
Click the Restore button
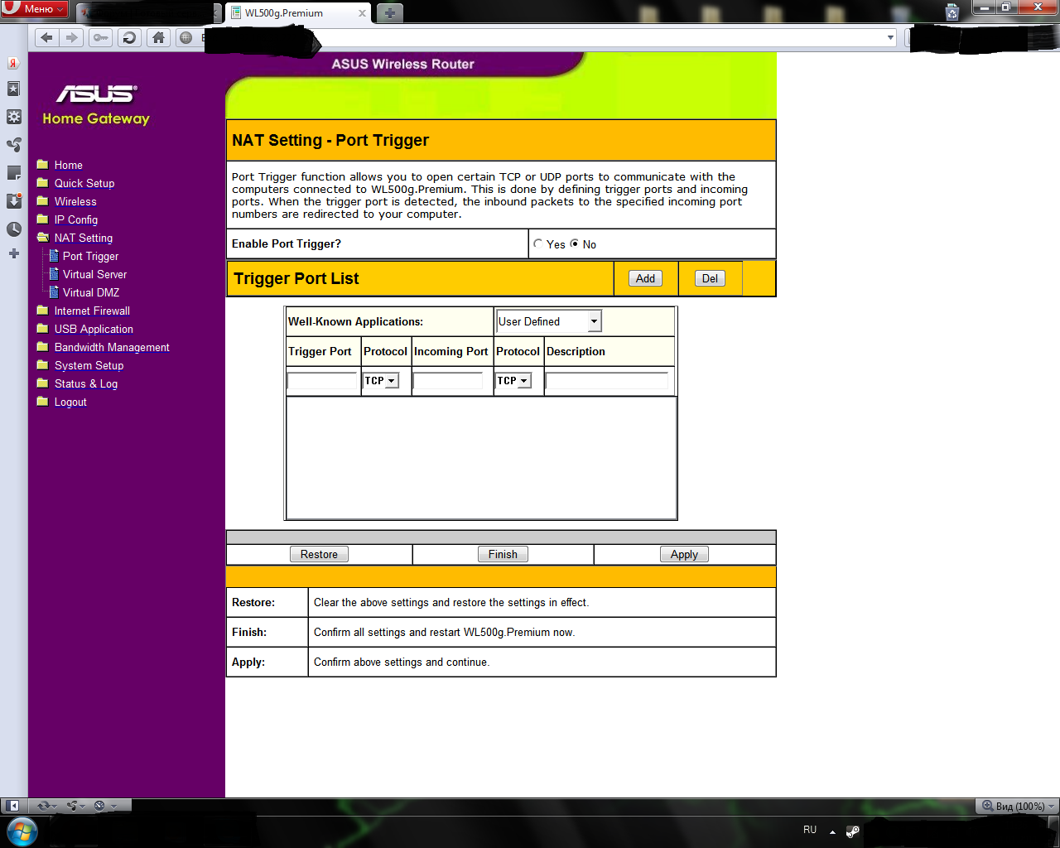[319, 554]
